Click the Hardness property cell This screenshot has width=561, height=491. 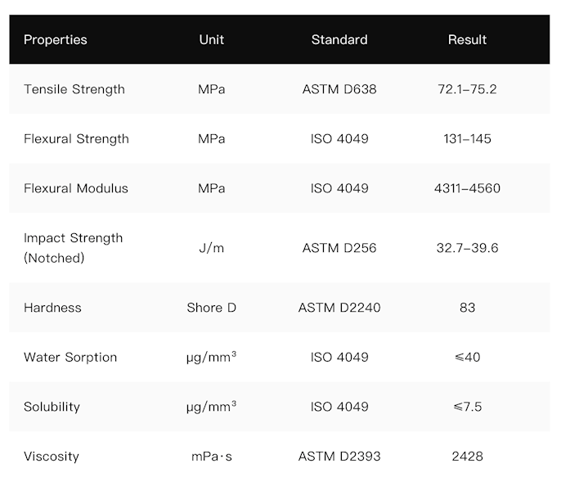coord(52,308)
